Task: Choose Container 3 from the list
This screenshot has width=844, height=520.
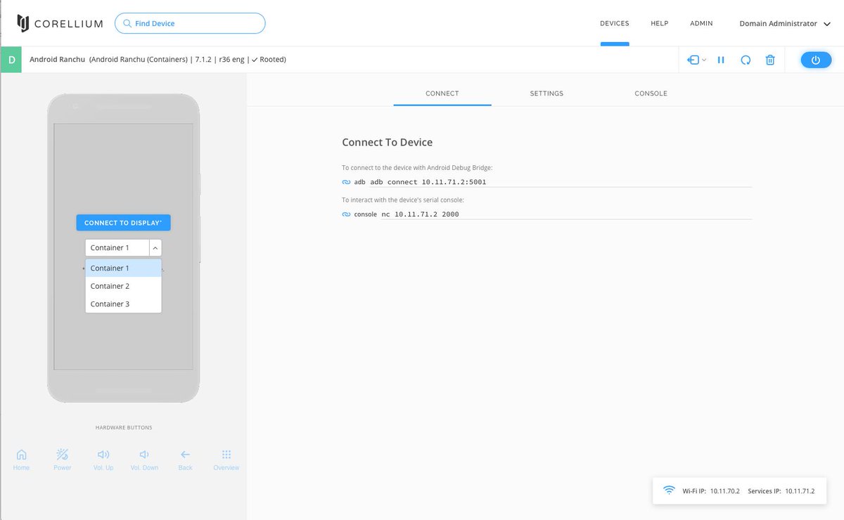Action: [123, 304]
